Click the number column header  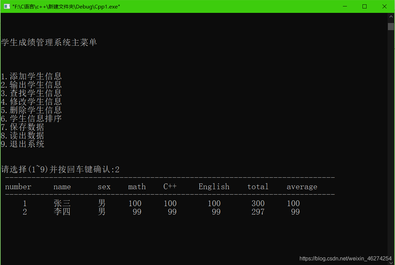click(x=18, y=187)
